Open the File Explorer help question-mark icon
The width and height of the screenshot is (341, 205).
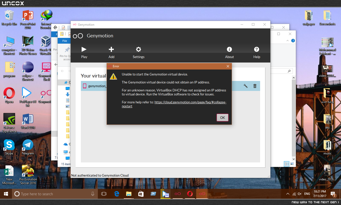point(293,41)
